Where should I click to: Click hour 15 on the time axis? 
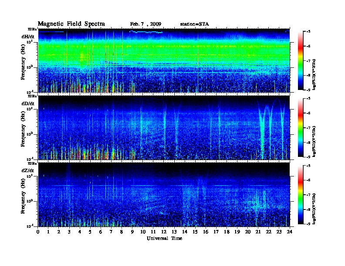[x=195, y=232]
